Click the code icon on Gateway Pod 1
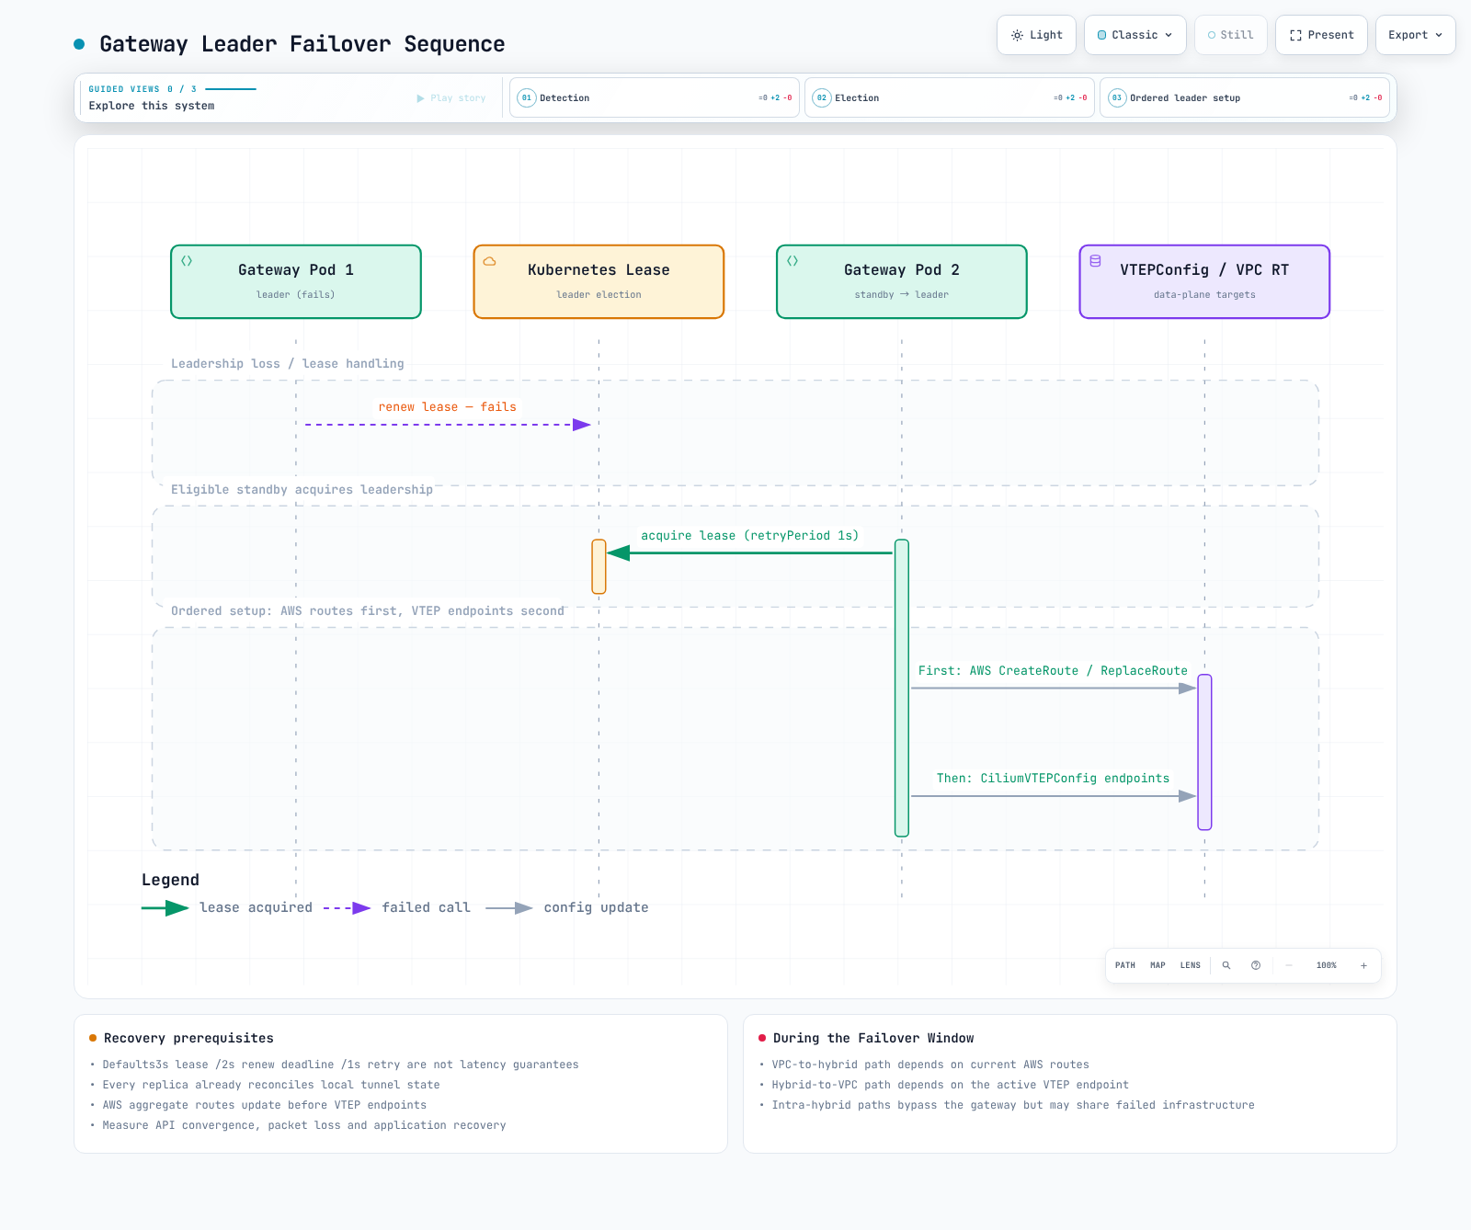 coord(187,261)
